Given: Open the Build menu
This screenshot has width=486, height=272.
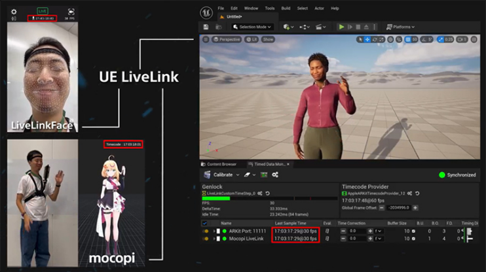Looking at the screenshot, I should [x=285, y=8].
